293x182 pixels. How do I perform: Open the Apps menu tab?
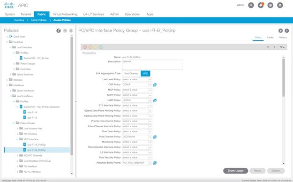(150, 14)
